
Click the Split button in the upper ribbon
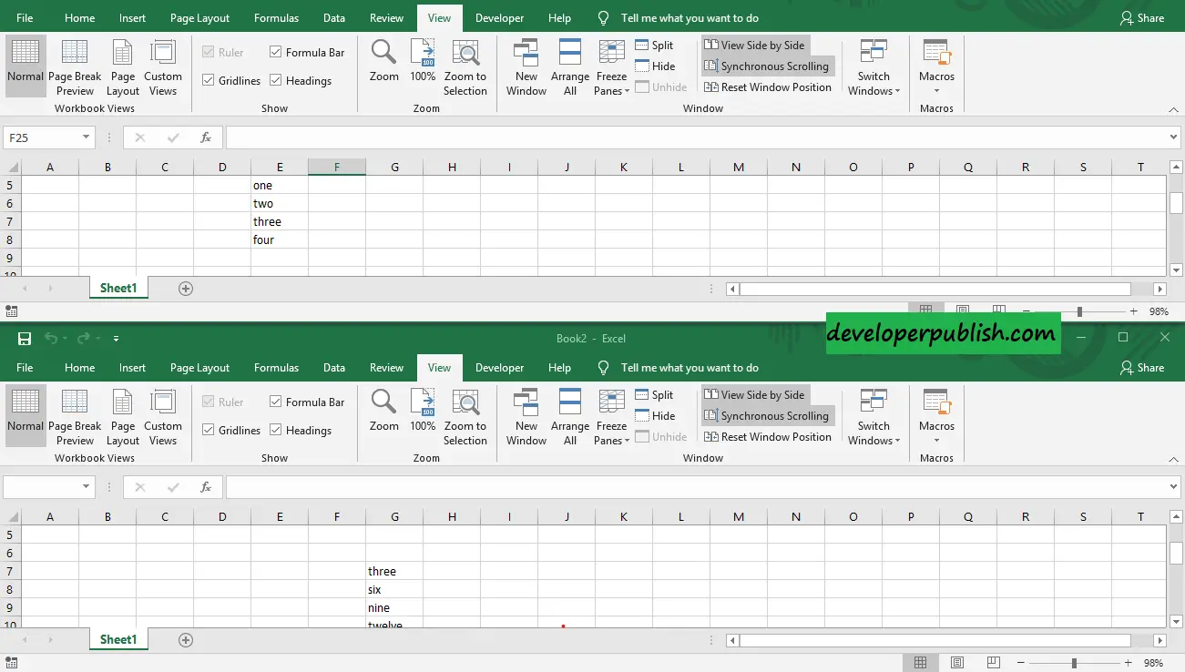(654, 46)
